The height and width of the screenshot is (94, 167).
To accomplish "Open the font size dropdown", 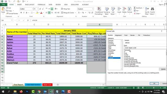I will click(x=38, y=9).
